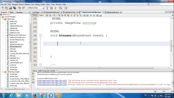Image resolution: width=174 pixels, height=98 pixels.
Task: Select LoginController.java in project tree
Action: pos(16,26)
